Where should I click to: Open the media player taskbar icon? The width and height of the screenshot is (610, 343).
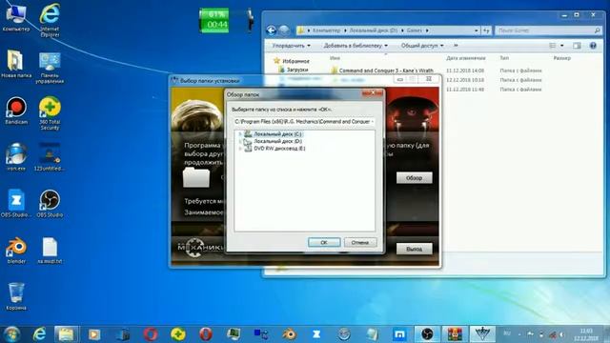94,333
